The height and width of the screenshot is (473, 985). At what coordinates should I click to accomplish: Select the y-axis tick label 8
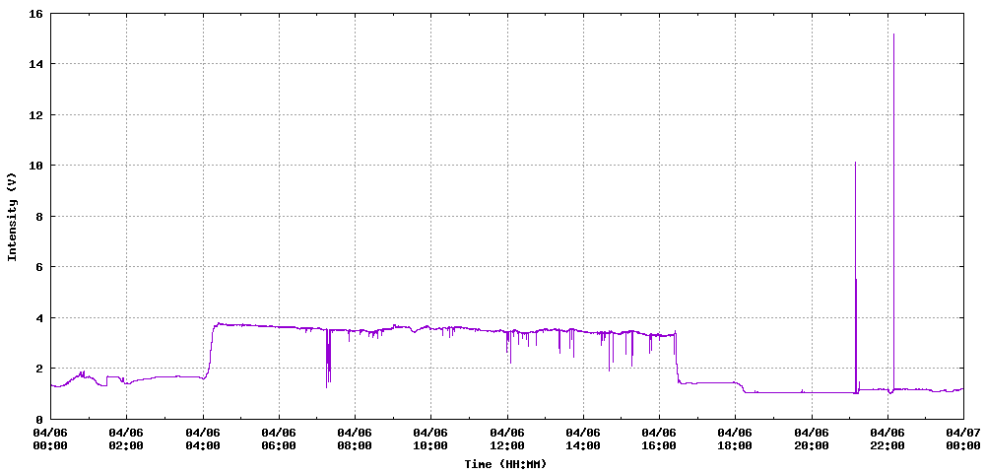coord(39,216)
